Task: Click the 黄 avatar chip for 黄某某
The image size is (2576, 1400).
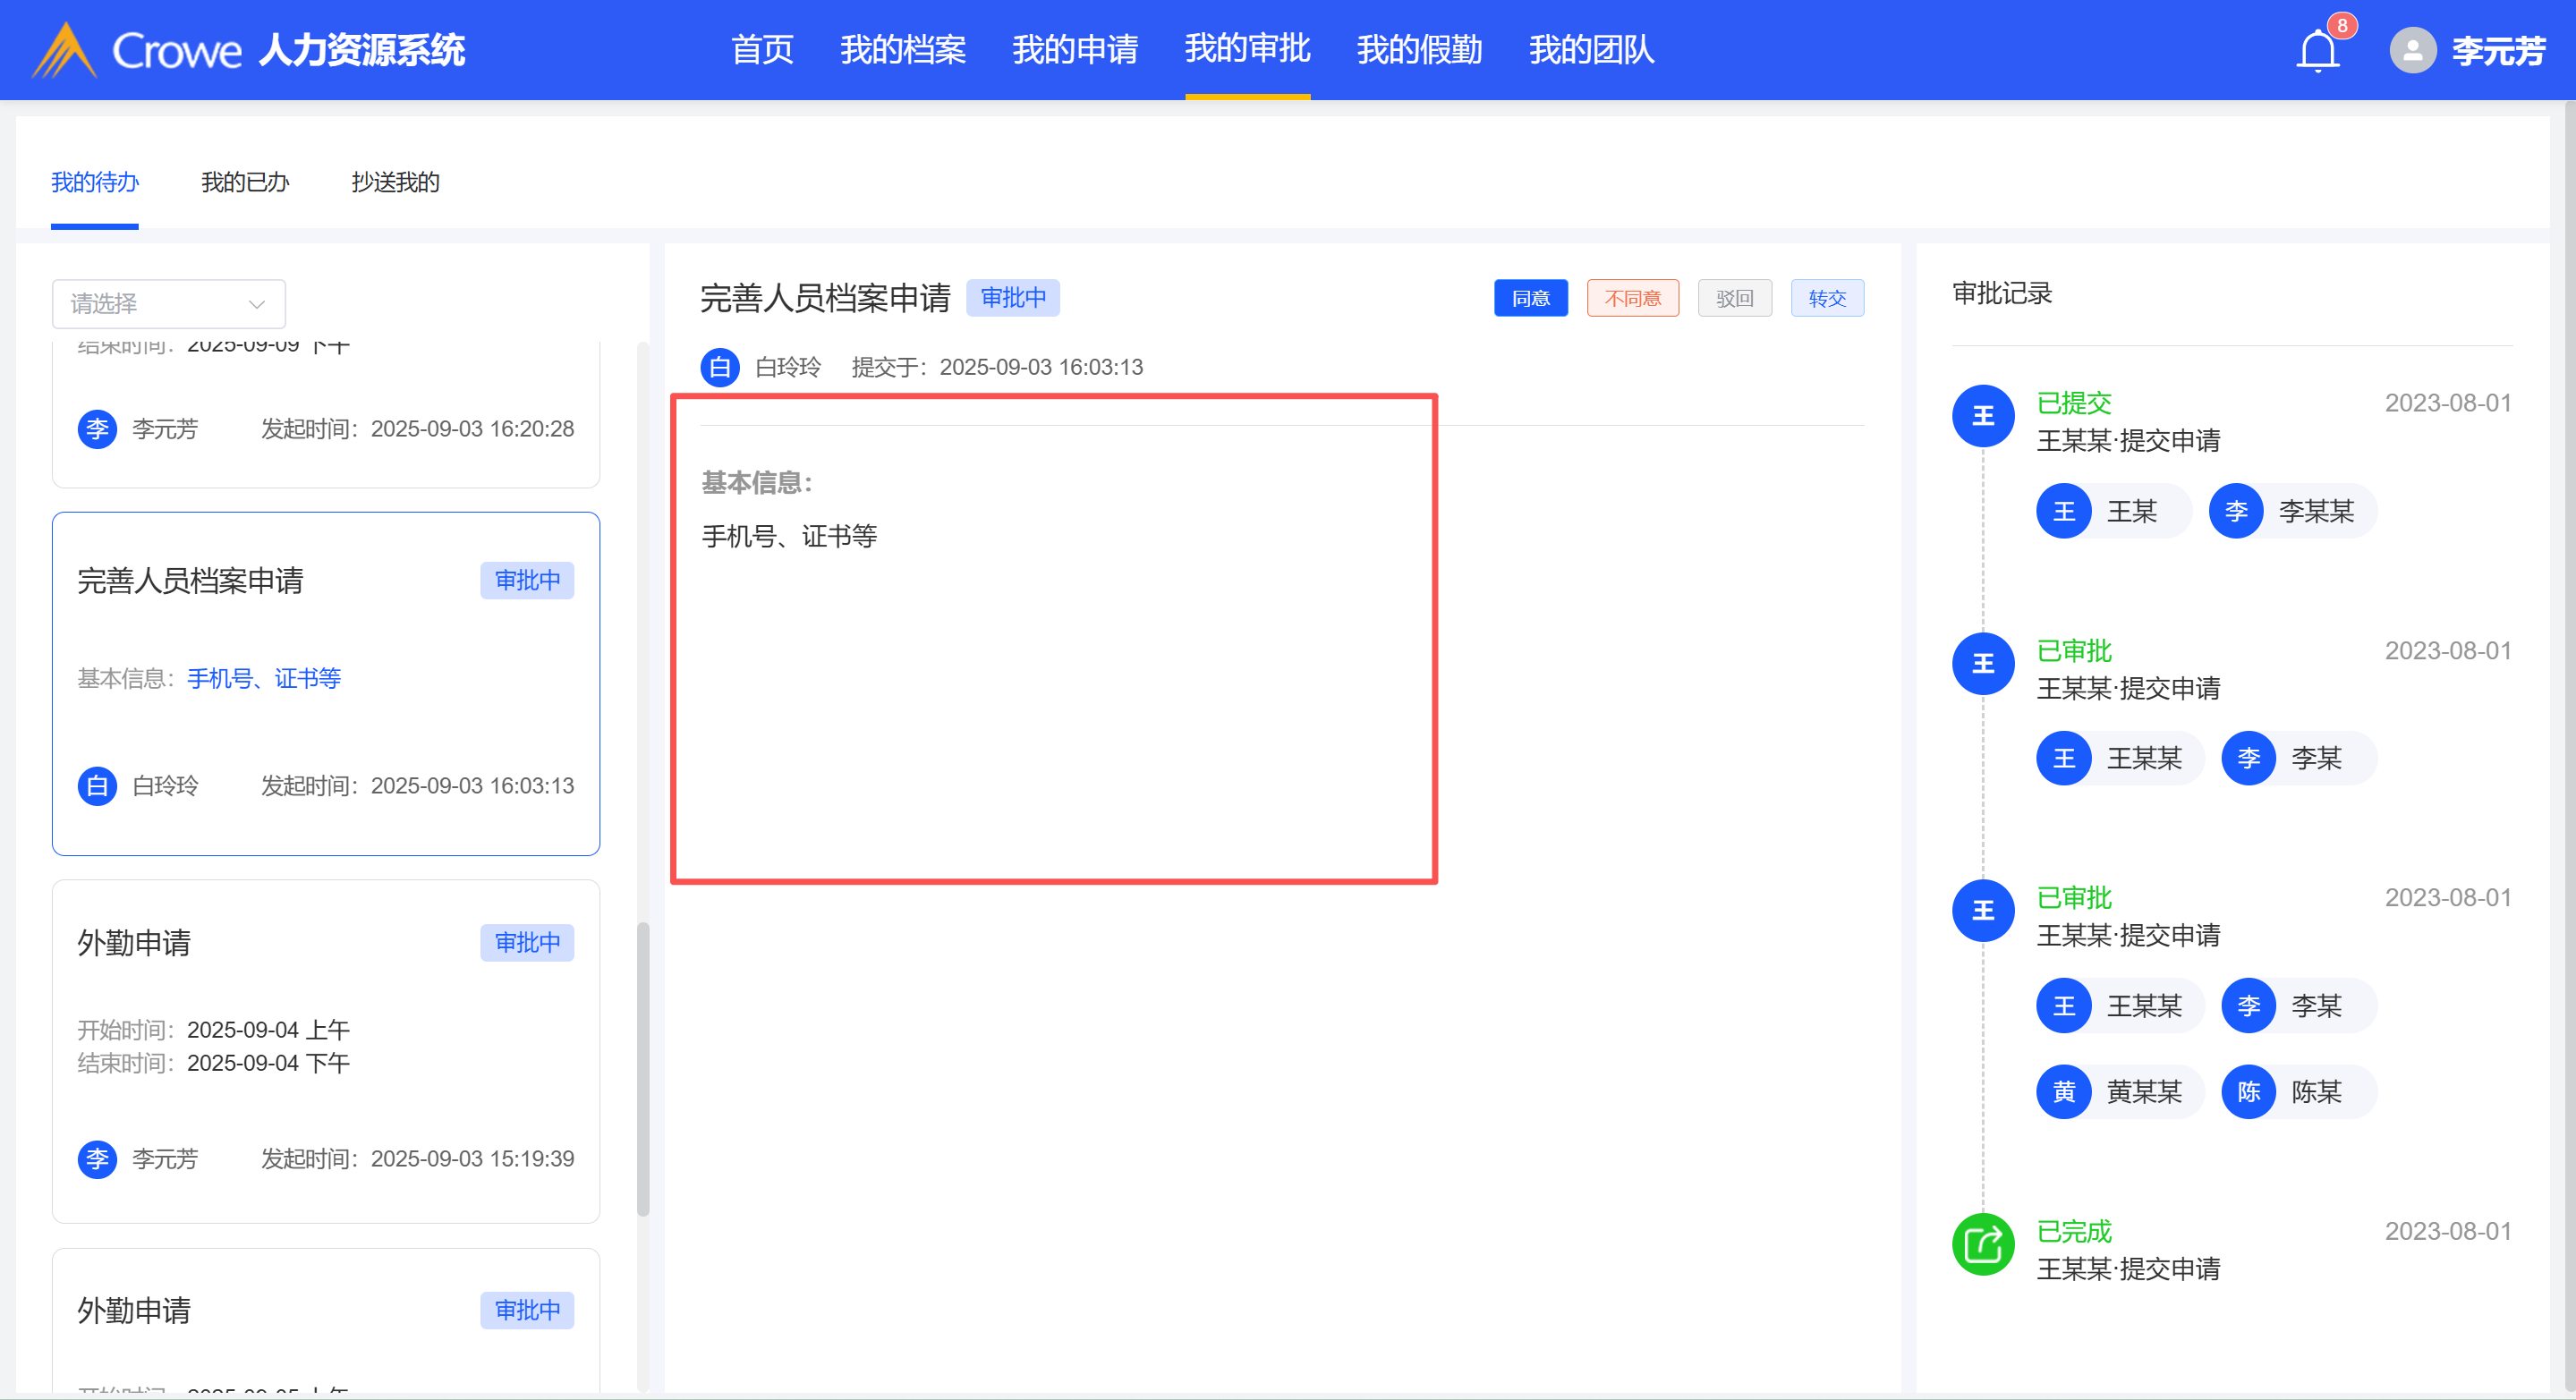Action: pos(2063,1092)
